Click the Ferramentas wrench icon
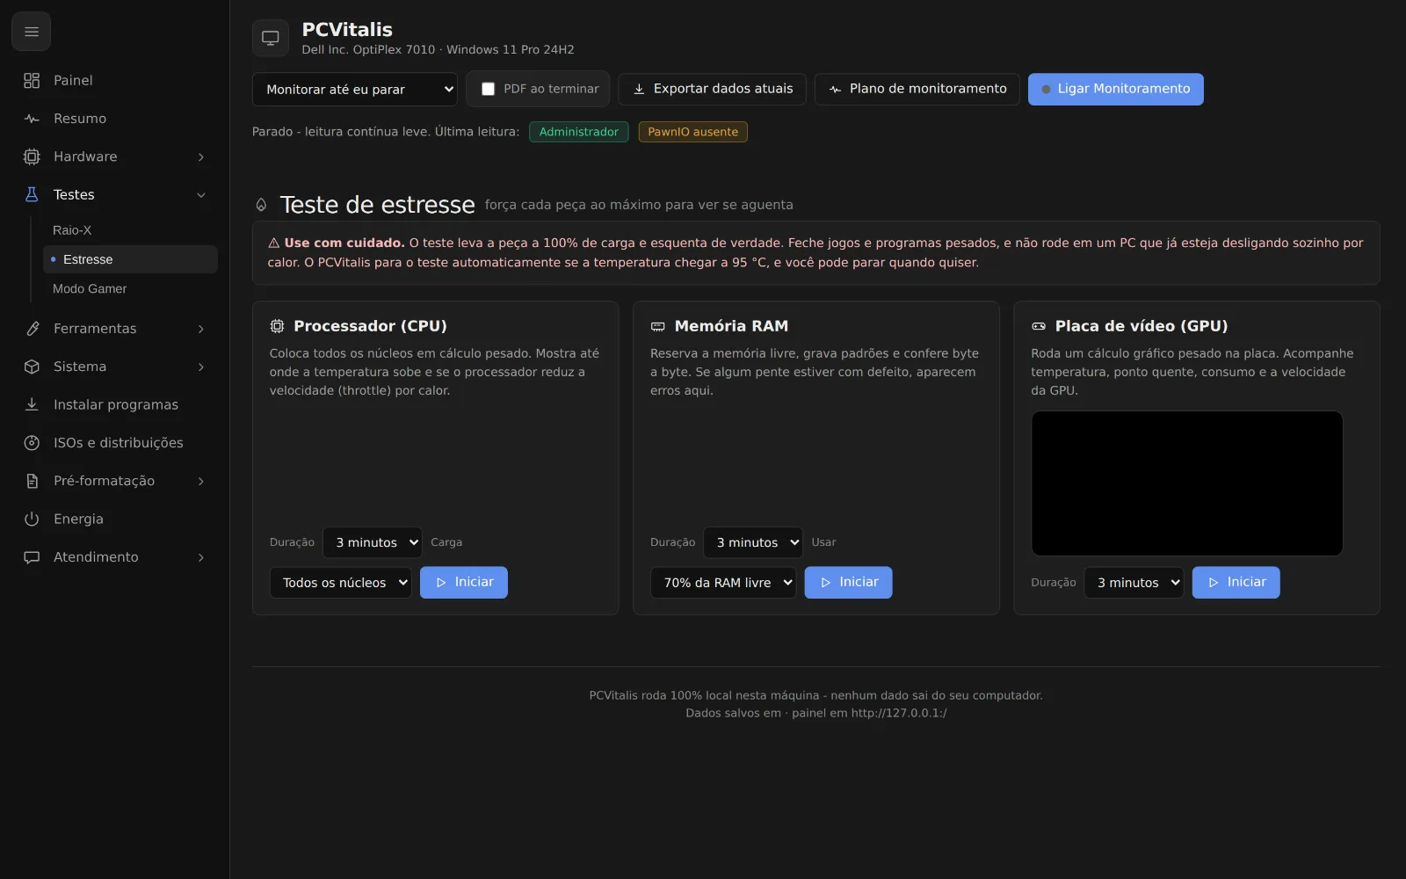The width and height of the screenshot is (1406, 879). (32, 329)
